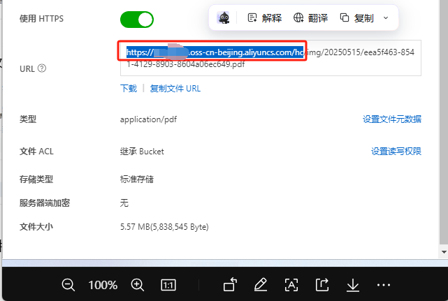Click the 文件 ACL label

click(x=36, y=152)
